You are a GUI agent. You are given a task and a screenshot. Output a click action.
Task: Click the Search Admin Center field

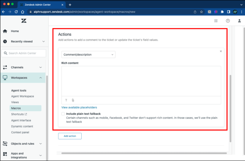(x=24, y=53)
